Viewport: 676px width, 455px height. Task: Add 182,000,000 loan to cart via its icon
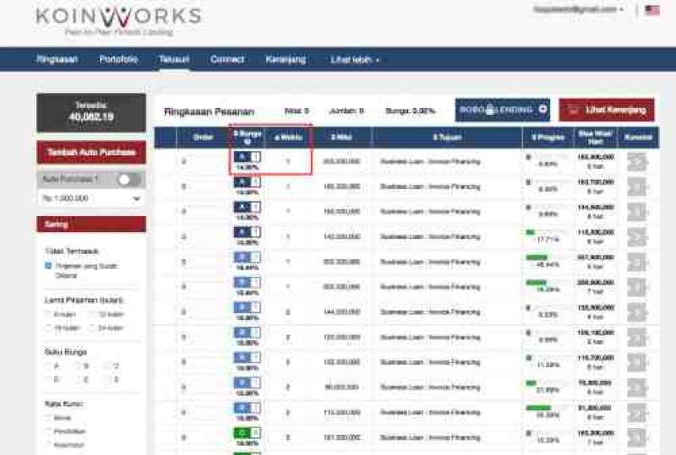pyautogui.click(x=637, y=187)
